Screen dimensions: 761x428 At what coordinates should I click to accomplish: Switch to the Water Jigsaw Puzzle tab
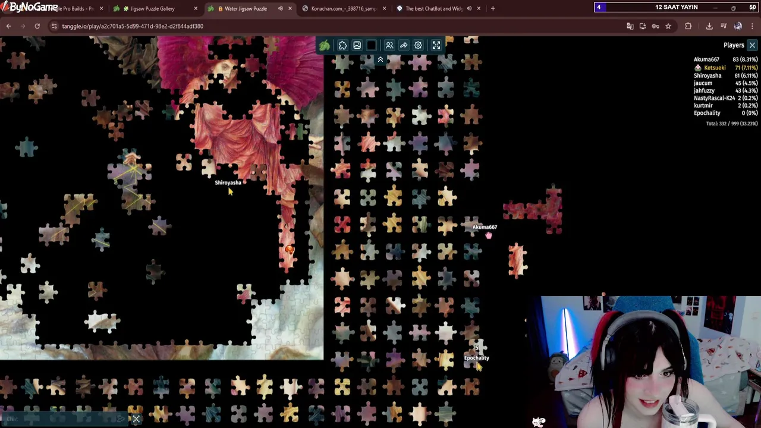coord(246,8)
